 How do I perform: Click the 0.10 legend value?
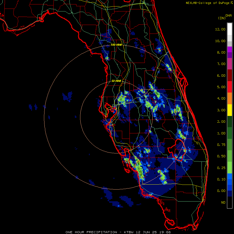221,179
